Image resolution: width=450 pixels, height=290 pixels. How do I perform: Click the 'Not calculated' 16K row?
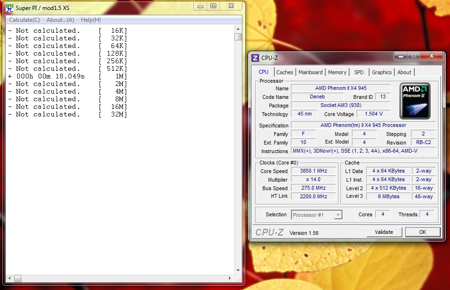(x=68, y=30)
